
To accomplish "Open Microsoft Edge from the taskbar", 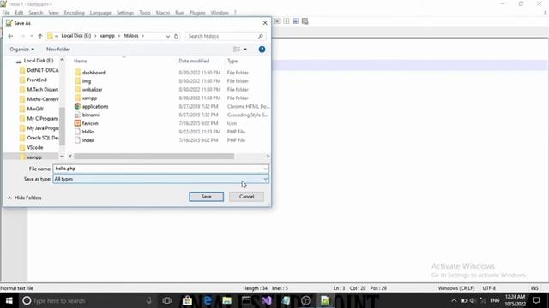I will pyautogui.click(x=208, y=300).
